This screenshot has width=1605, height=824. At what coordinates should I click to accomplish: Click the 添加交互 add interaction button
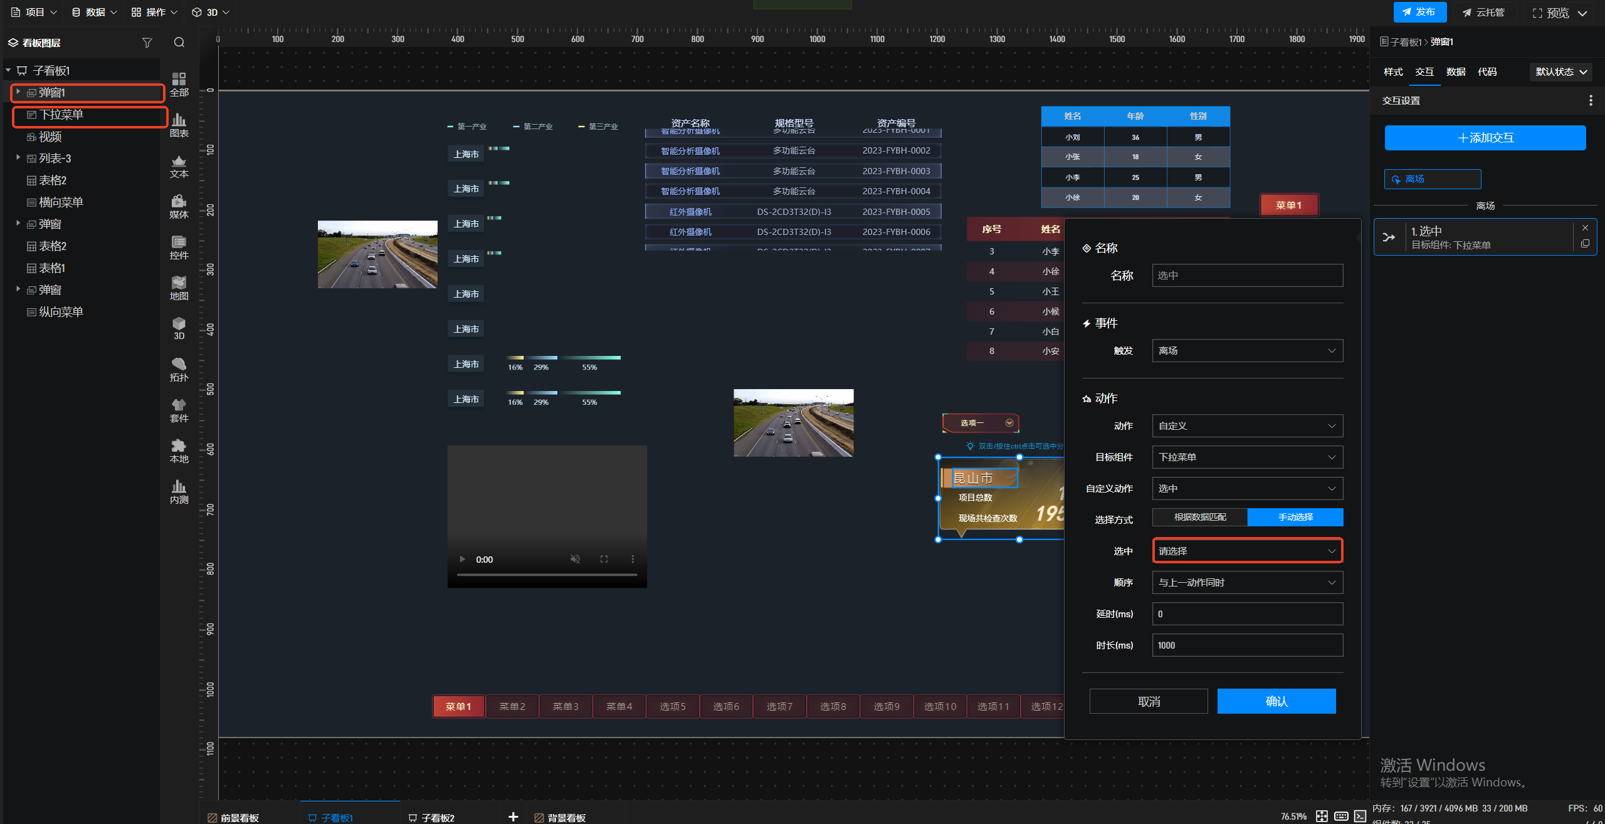tap(1485, 138)
